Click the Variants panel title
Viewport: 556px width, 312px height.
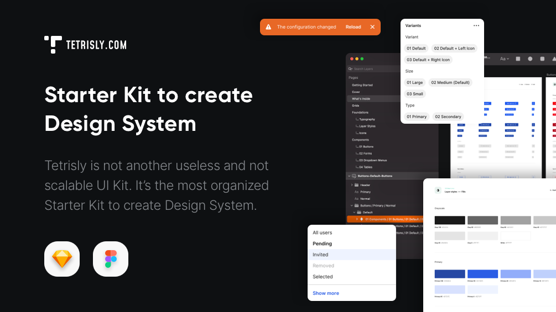coord(413,25)
